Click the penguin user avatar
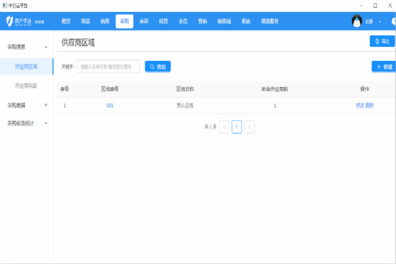The width and height of the screenshot is (396, 264). click(356, 21)
